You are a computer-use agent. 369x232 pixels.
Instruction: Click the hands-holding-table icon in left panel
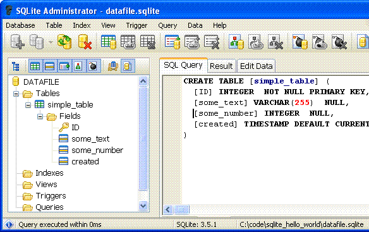click(113, 66)
